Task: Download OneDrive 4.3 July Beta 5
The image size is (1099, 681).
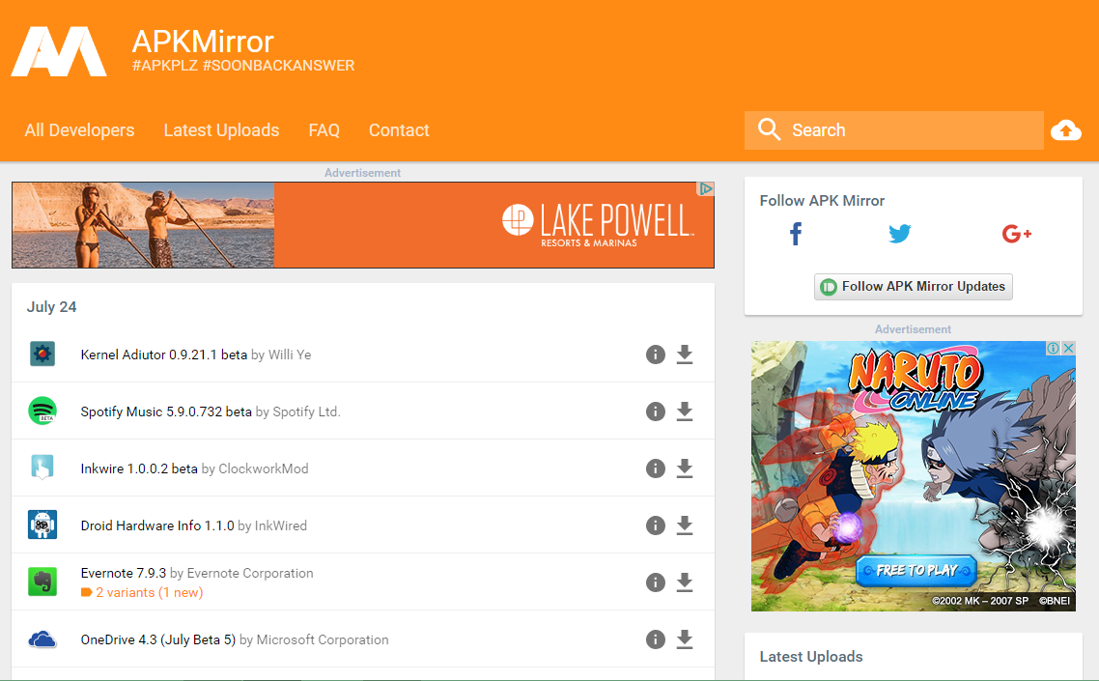Action: (x=685, y=639)
